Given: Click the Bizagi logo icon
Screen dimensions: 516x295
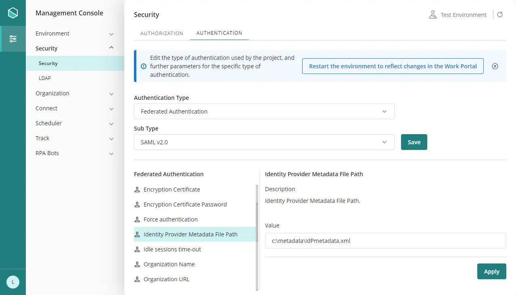Looking at the screenshot, I should coord(13,13).
